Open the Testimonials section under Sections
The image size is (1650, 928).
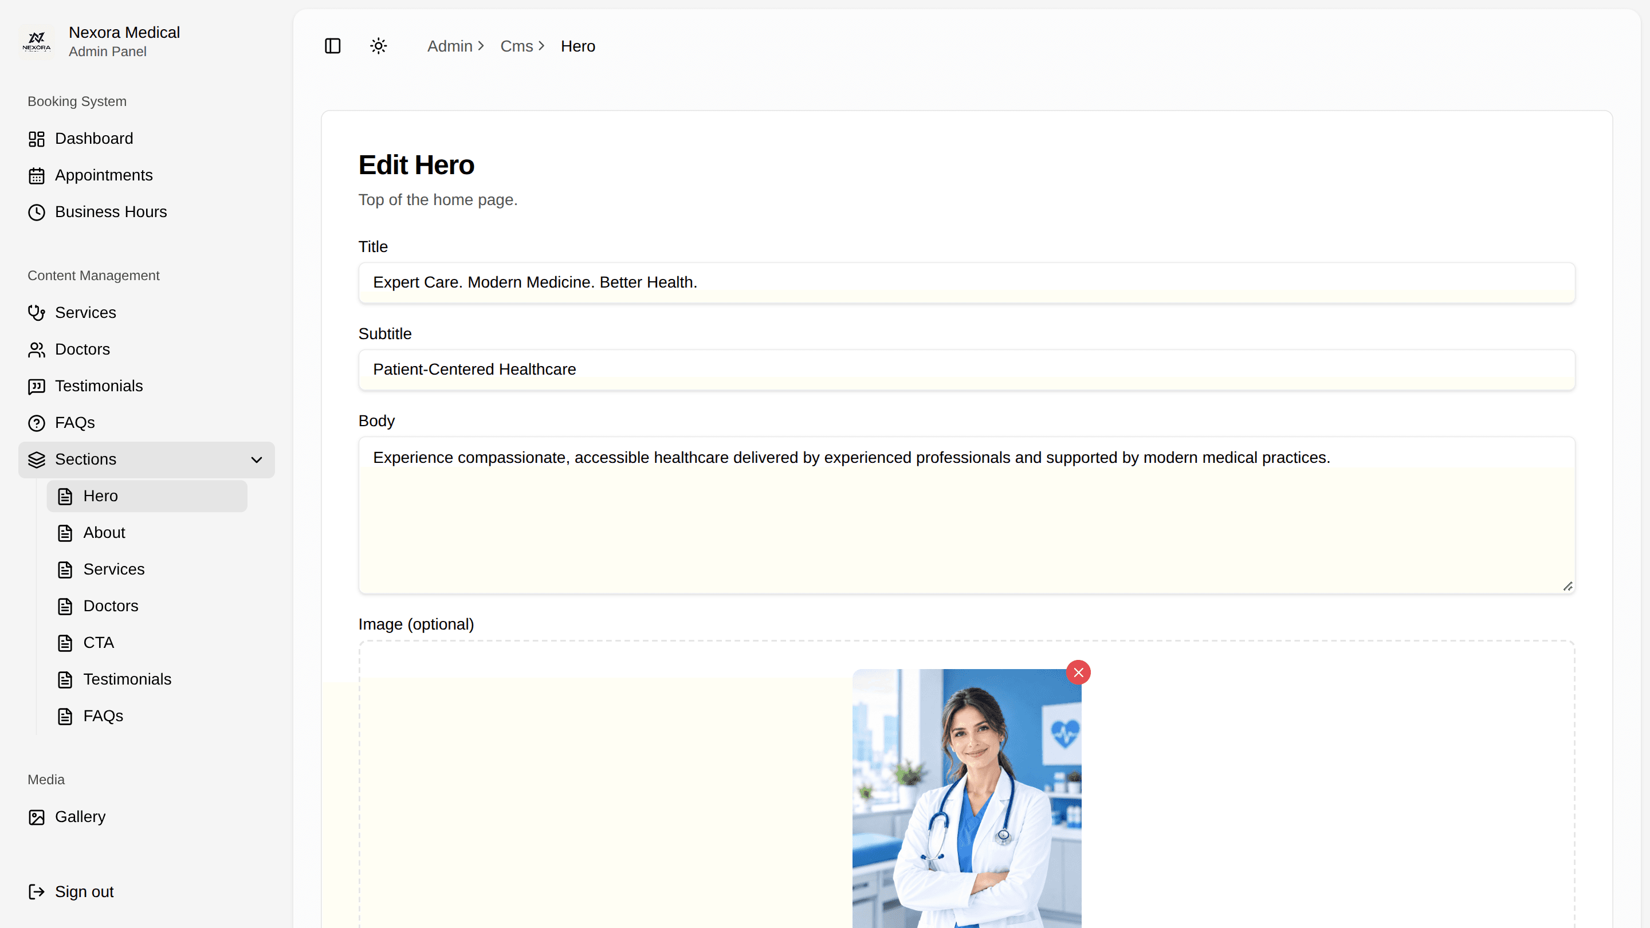click(147, 679)
